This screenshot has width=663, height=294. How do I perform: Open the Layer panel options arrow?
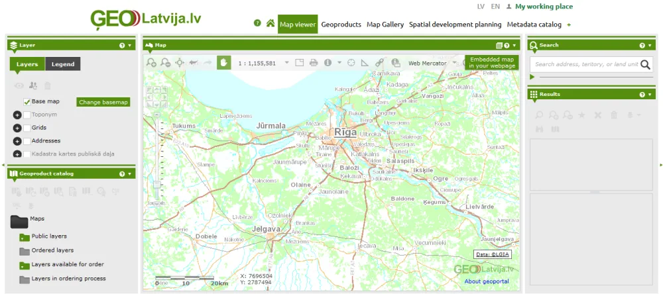coord(129,45)
